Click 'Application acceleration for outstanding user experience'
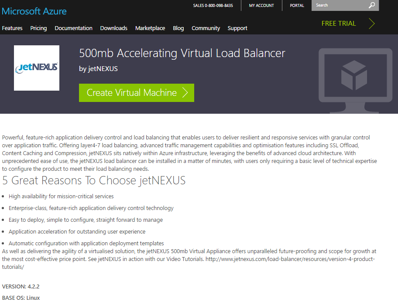Viewport: 398px width, 305px height. coord(77,231)
